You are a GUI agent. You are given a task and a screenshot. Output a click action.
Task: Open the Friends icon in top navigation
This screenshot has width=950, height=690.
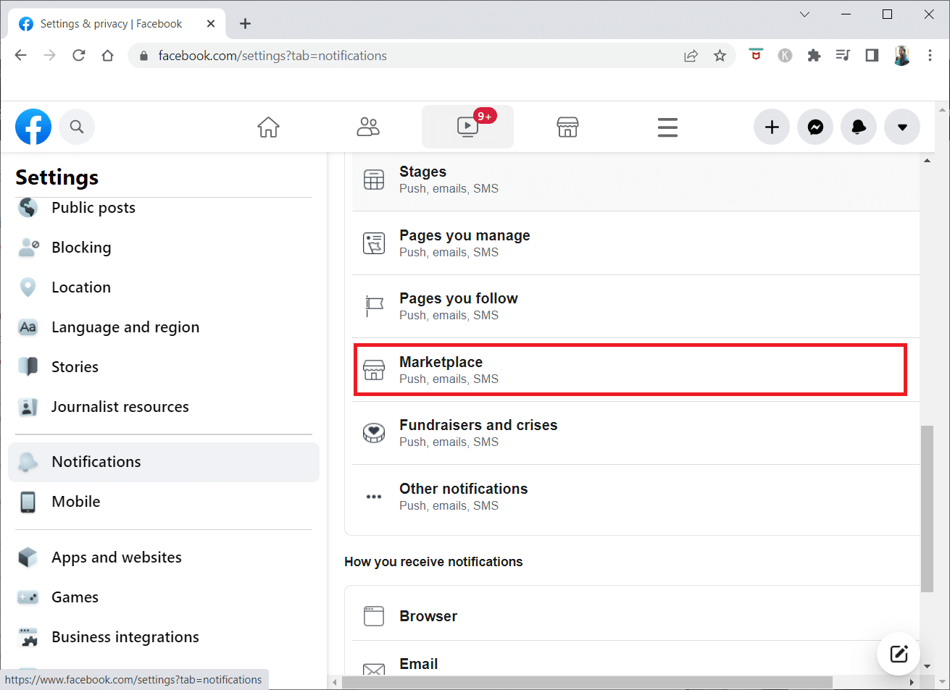pyautogui.click(x=368, y=127)
